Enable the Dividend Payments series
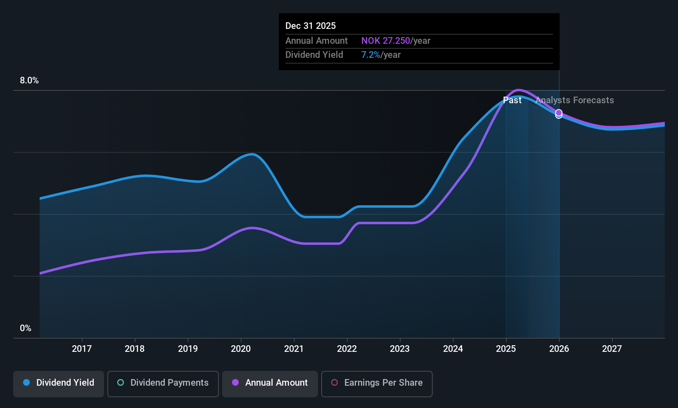Viewport: 678px width, 408px height. pos(163,384)
